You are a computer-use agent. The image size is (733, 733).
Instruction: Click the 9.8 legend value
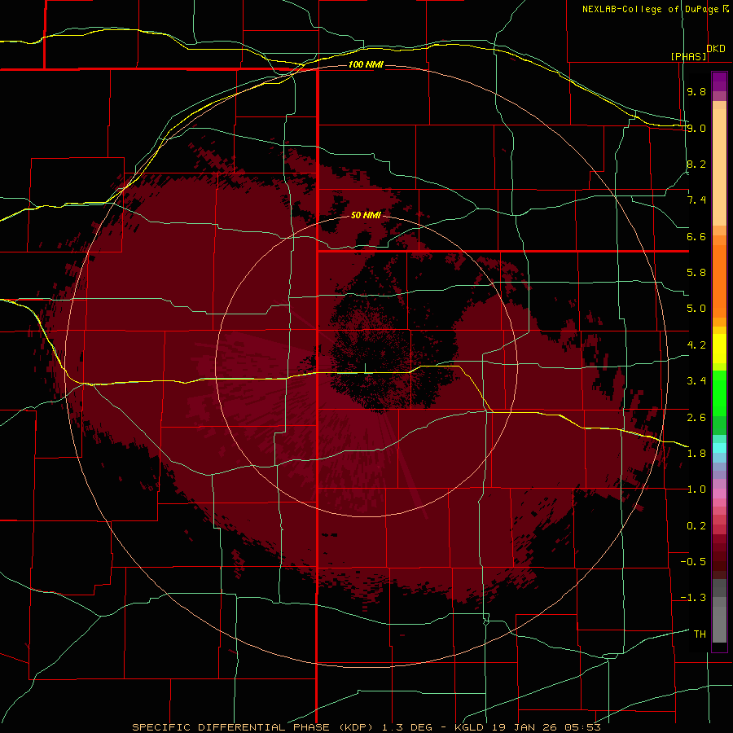pyautogui.click(x=696, y=91)
